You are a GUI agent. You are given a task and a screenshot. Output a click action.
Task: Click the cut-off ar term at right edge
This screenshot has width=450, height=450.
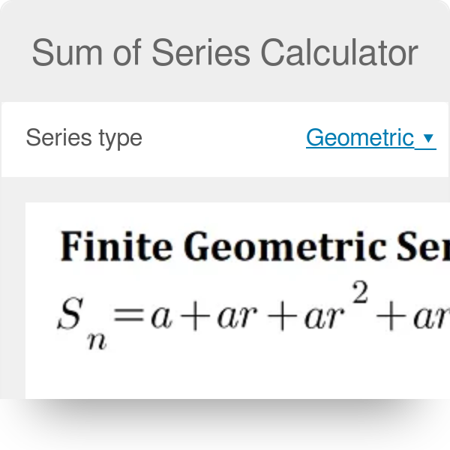tap(433, 318)
